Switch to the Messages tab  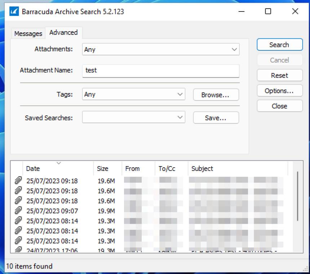tap(28, 33)
